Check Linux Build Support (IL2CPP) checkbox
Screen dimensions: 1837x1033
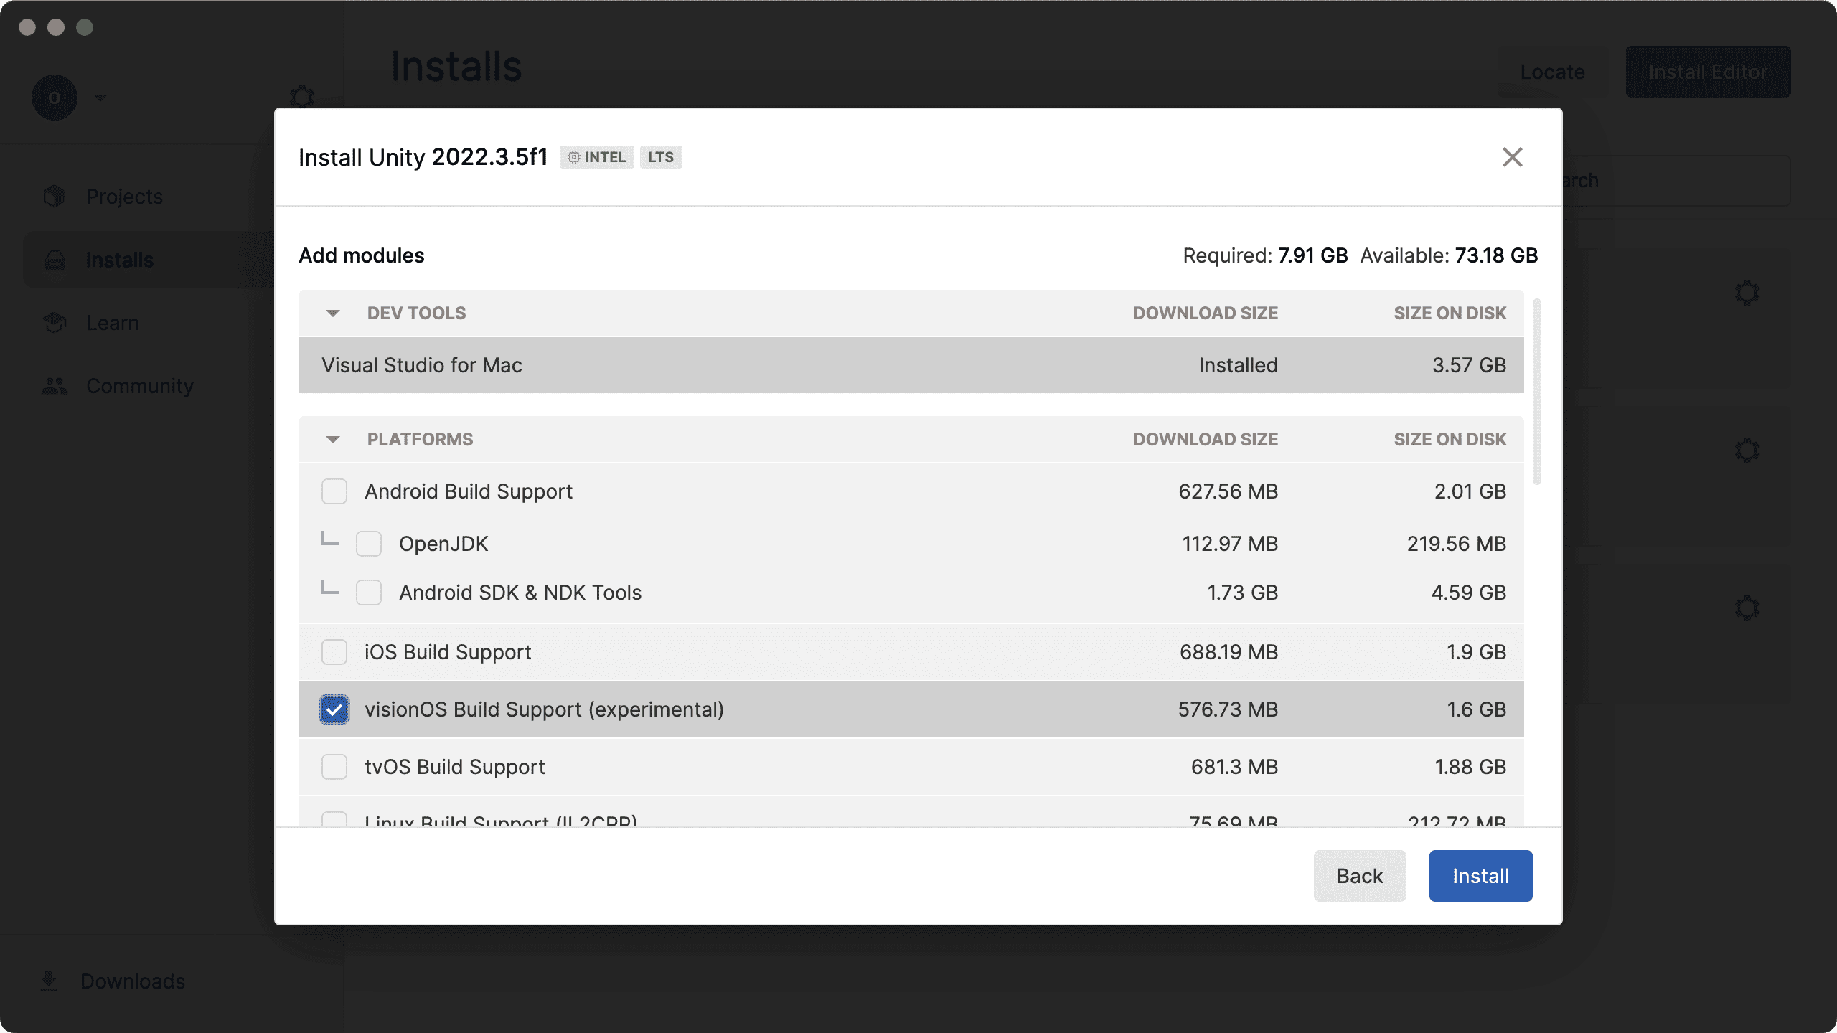pos(334,819)
